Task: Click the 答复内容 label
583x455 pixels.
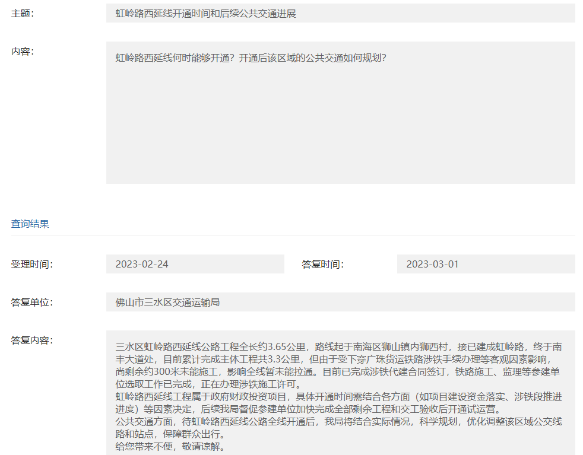Action: (32, 341)
